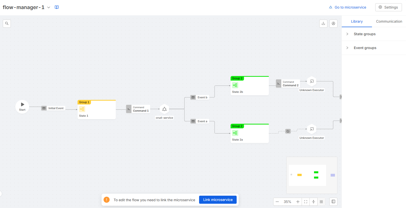This screenshot has height=208, width=406.
Task: Open Settings
Action: coord(388,7)
